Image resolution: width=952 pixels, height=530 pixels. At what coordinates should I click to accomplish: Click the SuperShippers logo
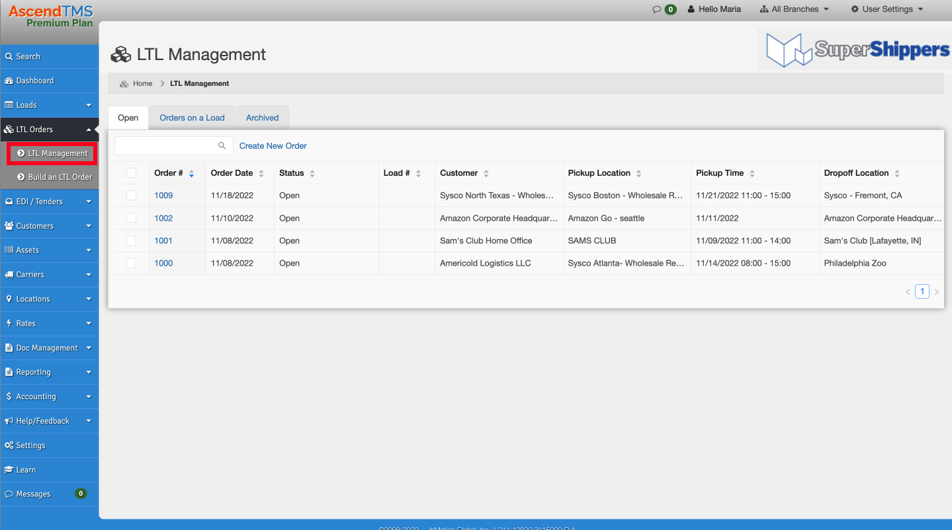[x=857, y=50]
